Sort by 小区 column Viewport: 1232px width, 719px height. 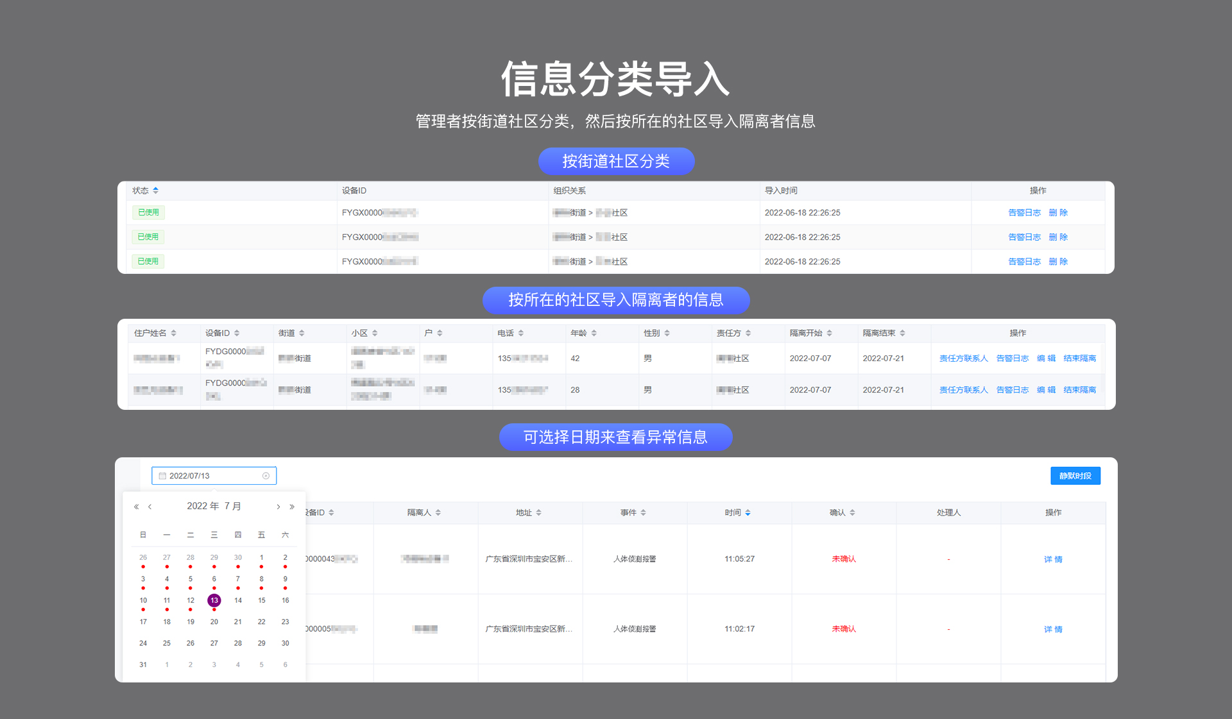pos(375,333)
